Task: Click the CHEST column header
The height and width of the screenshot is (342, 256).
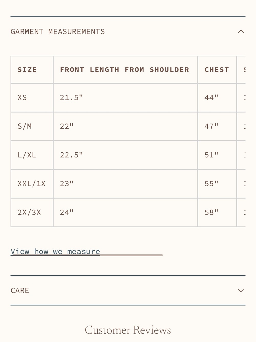Action: point(217,70)
